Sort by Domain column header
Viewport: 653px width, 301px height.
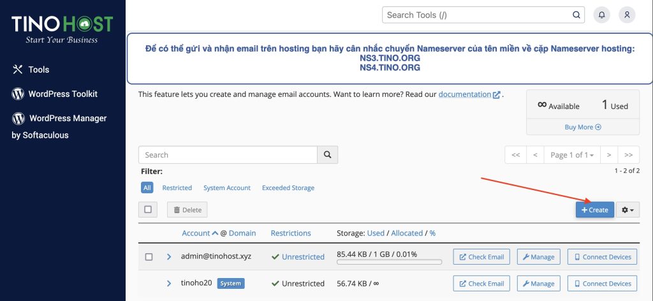click(x=242, y=233)
